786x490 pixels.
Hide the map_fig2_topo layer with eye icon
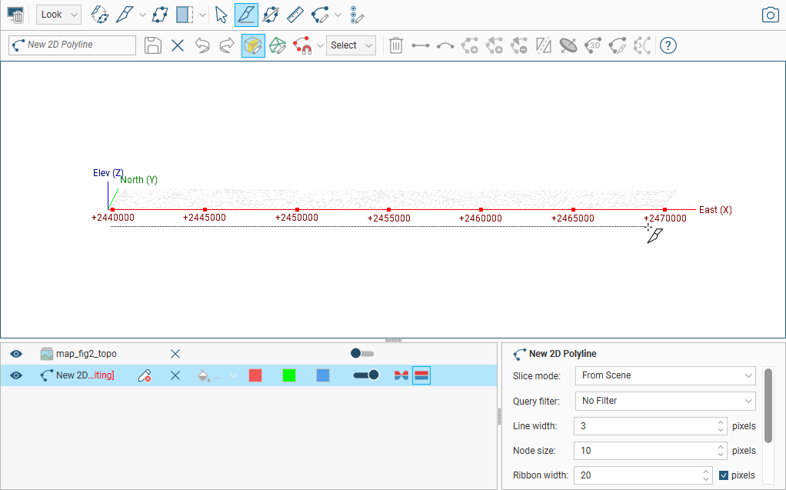coord(16,354)
